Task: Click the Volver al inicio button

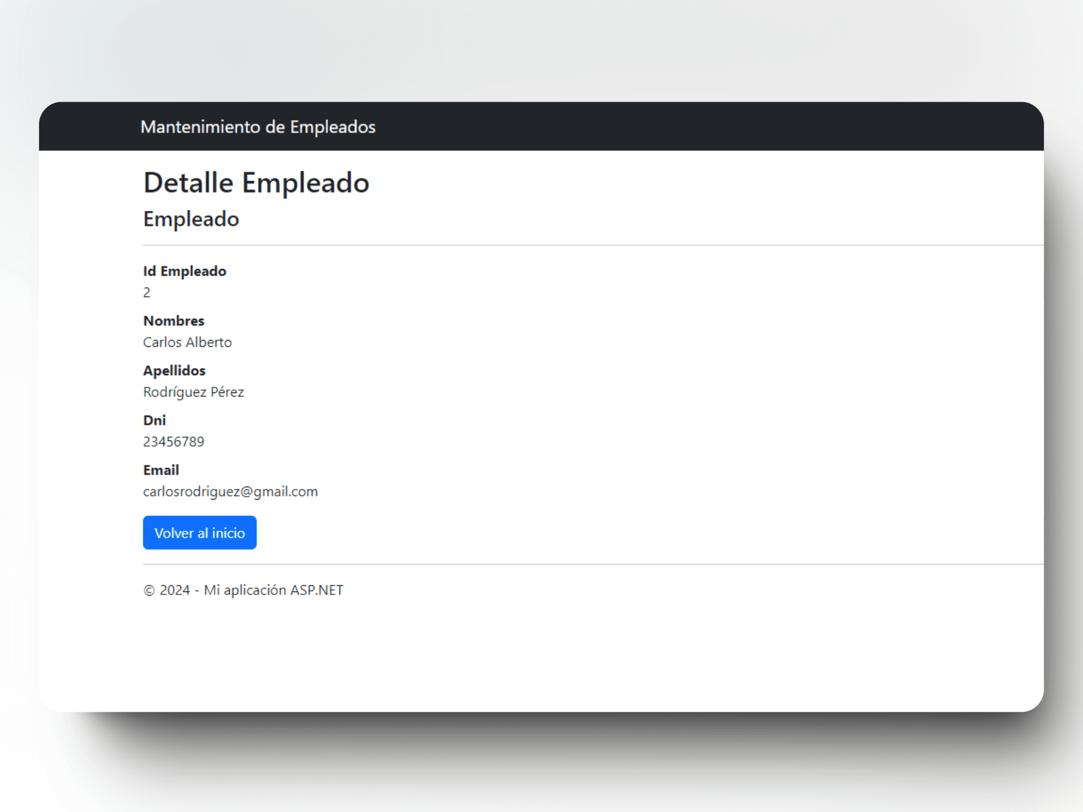Action: click(200, 532)
